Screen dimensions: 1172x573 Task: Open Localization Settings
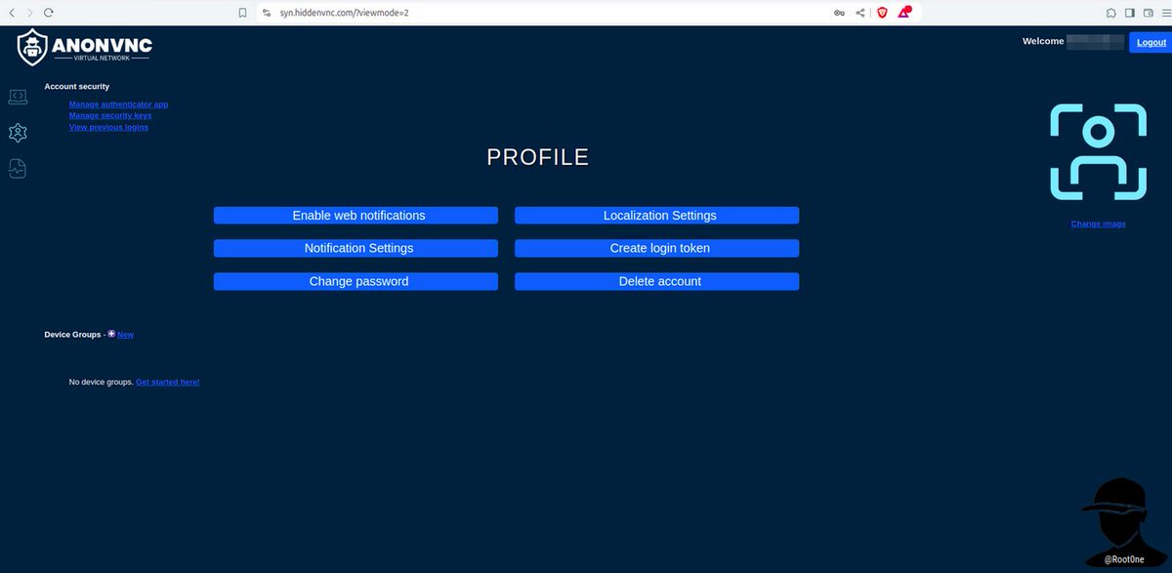coord(656,215)
